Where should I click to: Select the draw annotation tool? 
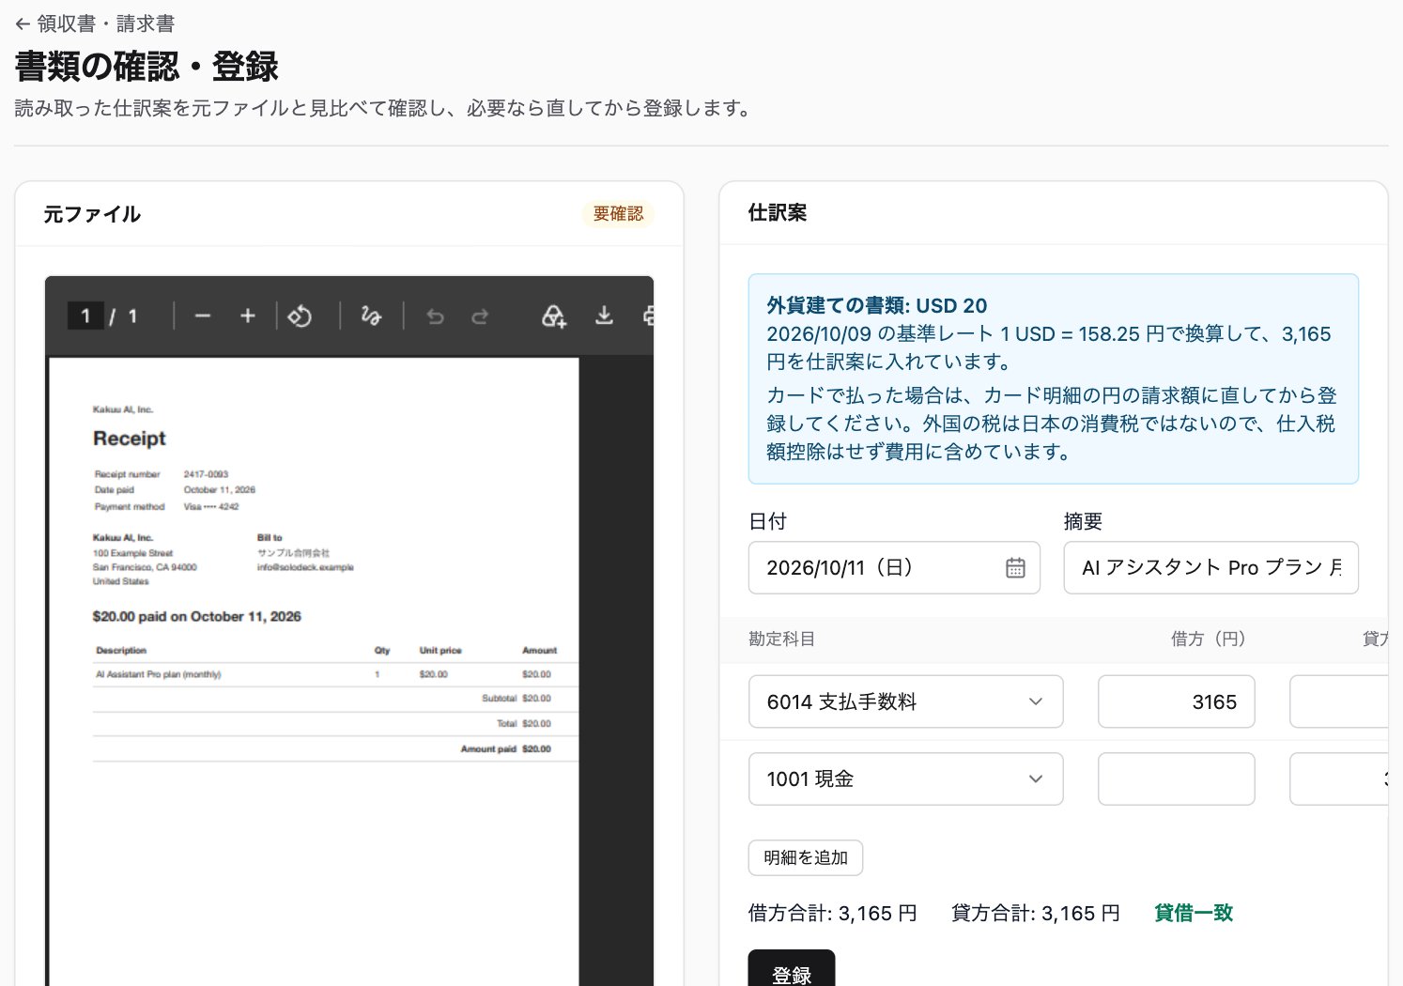coord(371,316)
